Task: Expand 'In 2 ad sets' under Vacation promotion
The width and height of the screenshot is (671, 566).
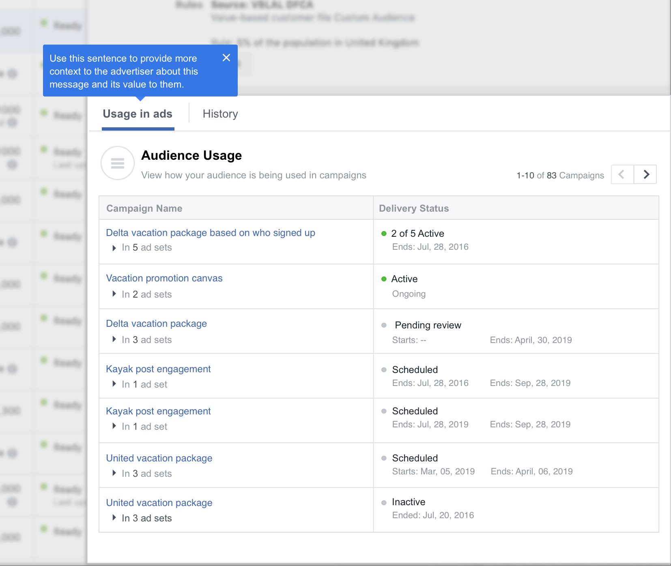Action: point(114,294)
